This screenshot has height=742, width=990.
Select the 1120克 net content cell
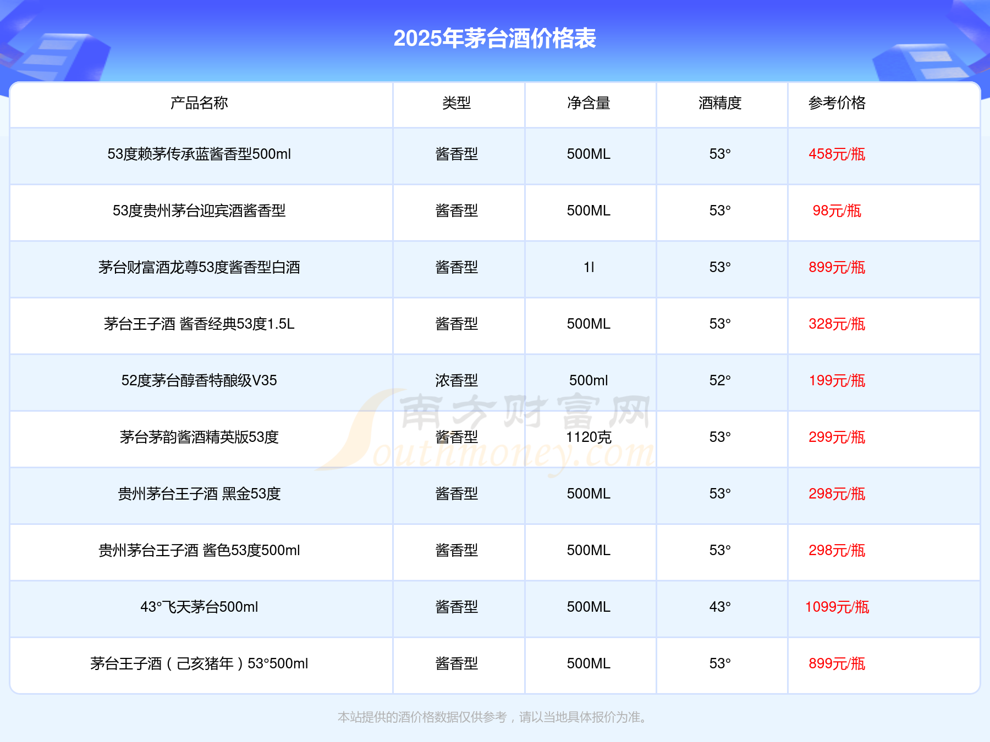coord(588,437)
